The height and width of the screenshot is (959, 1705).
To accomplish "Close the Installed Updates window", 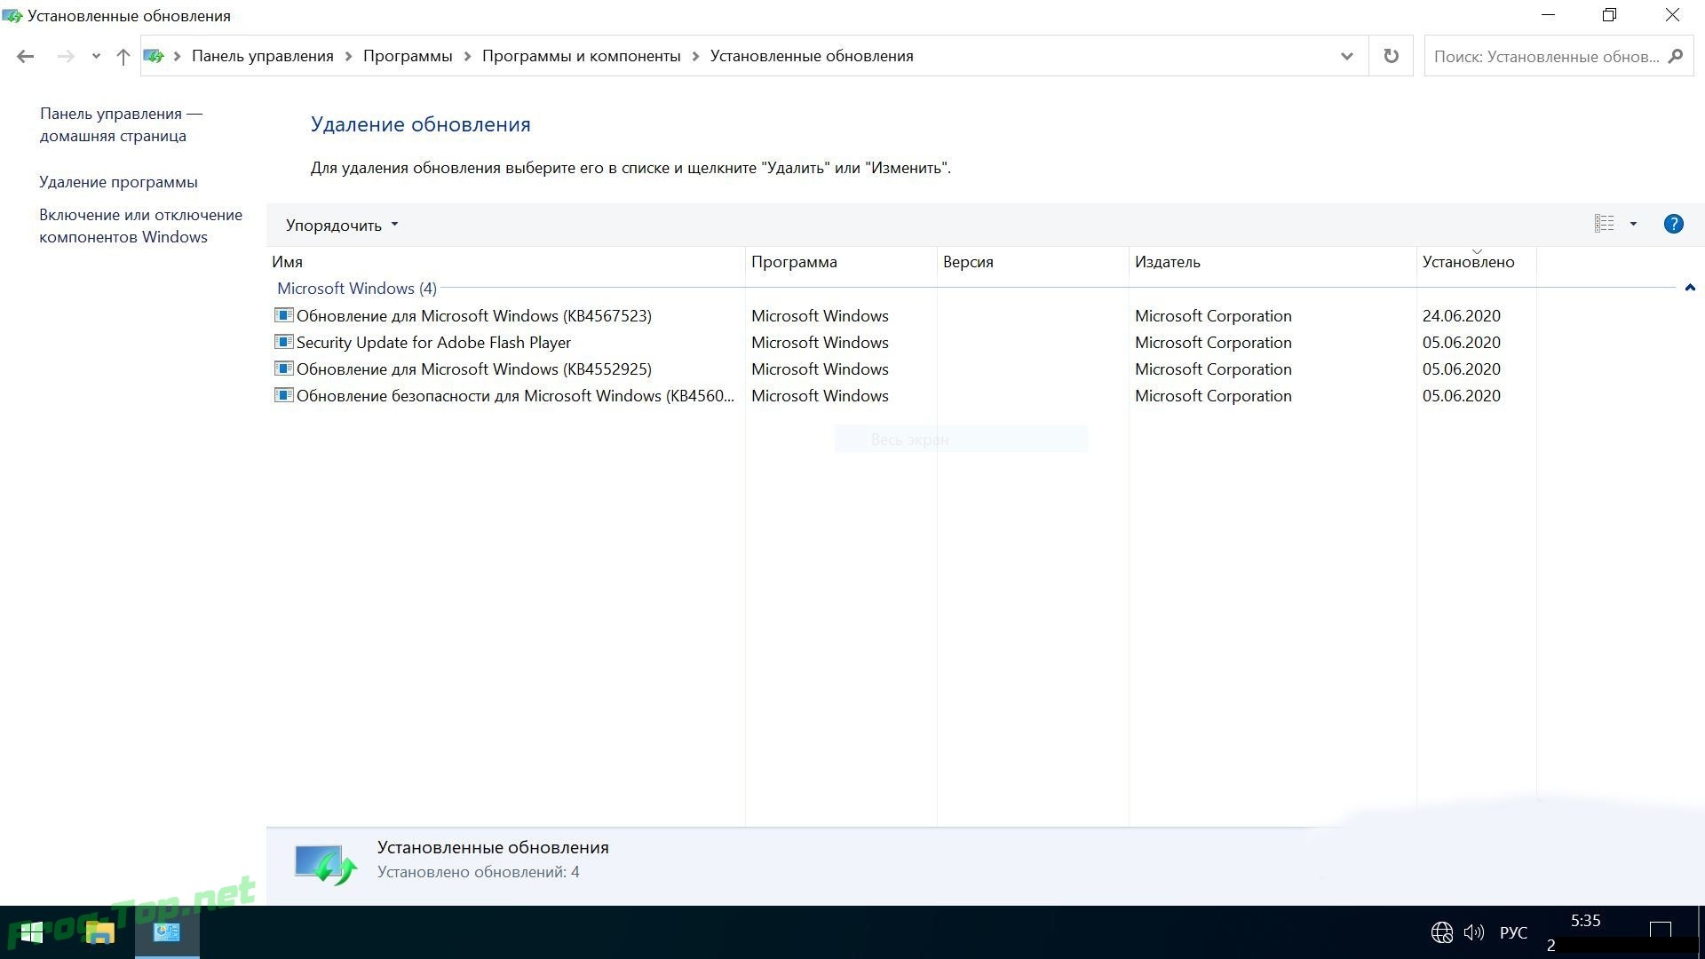I will pos(1672,15).
